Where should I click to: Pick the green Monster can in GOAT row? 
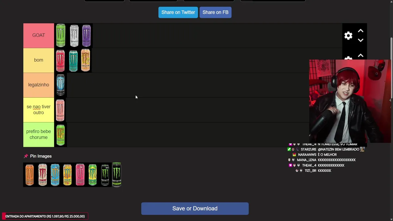tap(61, 36)
